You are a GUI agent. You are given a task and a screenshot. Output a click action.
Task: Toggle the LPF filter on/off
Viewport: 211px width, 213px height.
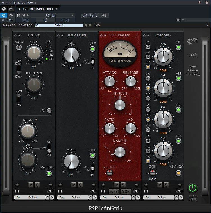92,49
